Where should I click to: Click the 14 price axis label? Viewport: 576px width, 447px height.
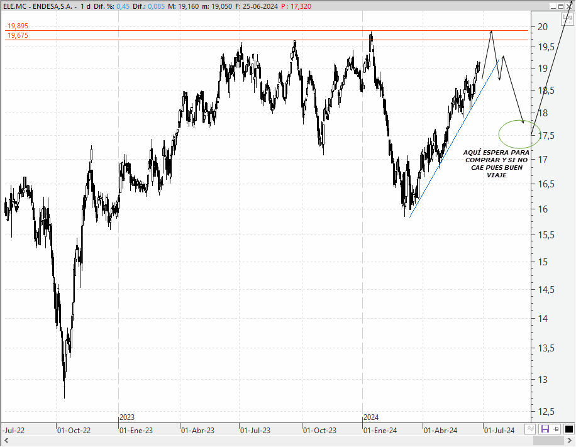point(543,319)
